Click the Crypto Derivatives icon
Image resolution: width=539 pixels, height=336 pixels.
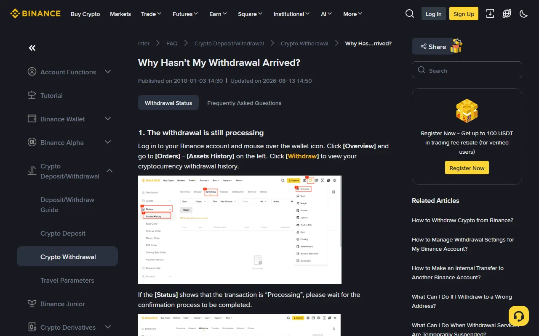coord(32,327)
